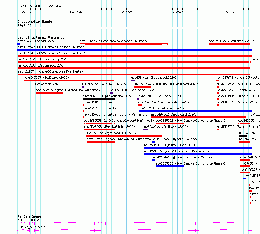Viewport: 260px width, 234px height.
Task: Open nsv5593264 (Ebert2021) label
Action: pyautogui.click(x=236, y=90)
